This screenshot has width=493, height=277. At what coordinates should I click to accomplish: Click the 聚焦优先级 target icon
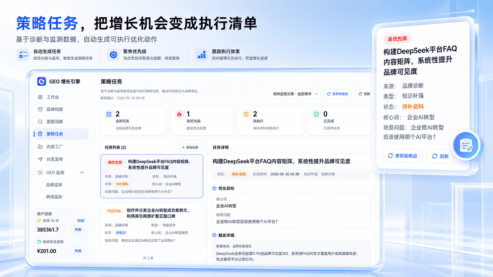tap(113, 55)
